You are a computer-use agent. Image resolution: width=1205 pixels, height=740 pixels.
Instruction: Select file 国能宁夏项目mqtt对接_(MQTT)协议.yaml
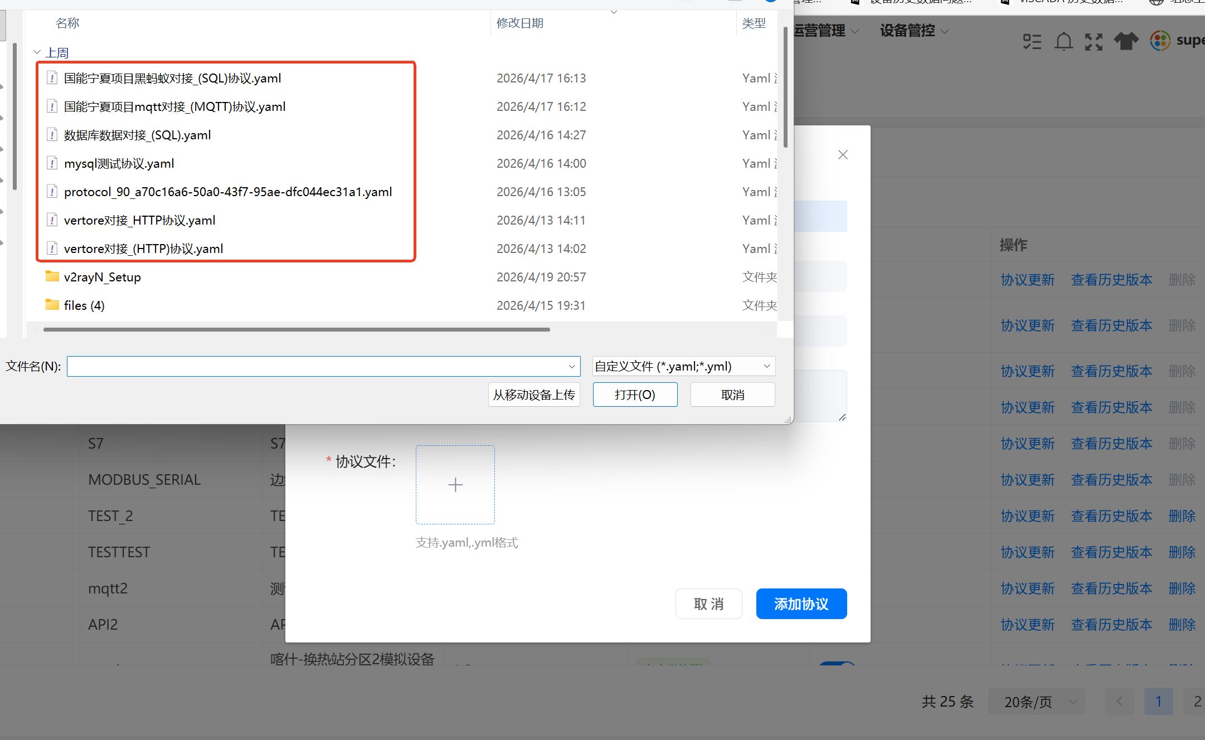(x=174, y=106)
